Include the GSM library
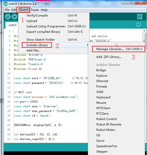 tap(100, 92)
